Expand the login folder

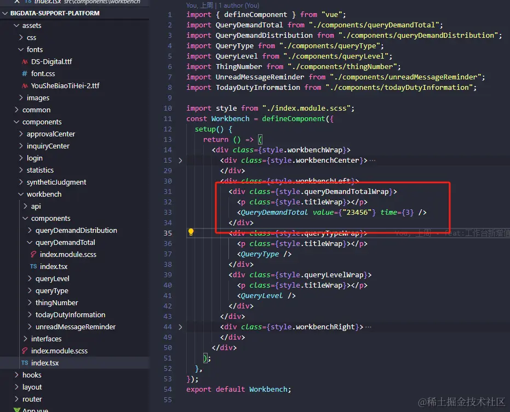(21, 158)
